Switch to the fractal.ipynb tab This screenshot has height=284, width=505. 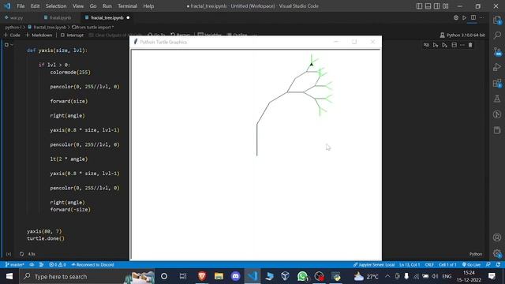click(x=58, y=17)
